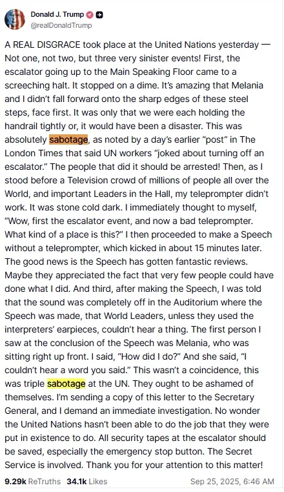This screenshot has width=284, height=492.
Task: Click the 34.1k likes number
Action: coord(76,481)
